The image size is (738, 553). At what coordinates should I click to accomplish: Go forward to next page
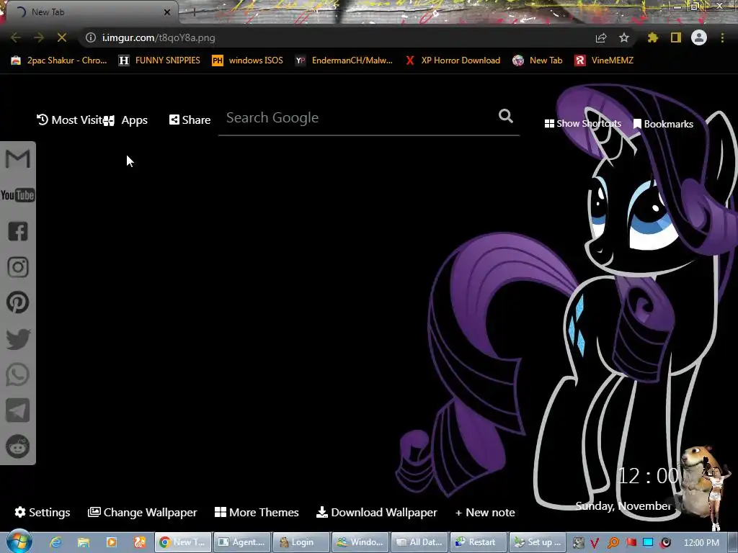click(x=39, y=37)
